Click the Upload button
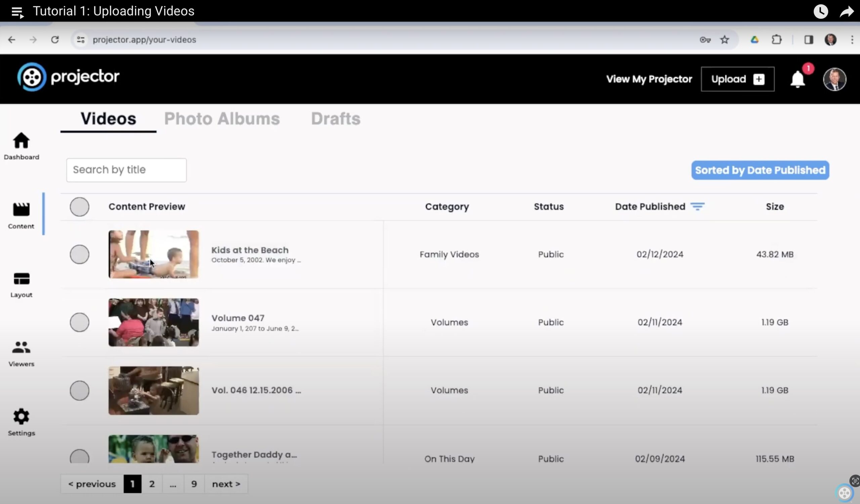 (737, 79)
